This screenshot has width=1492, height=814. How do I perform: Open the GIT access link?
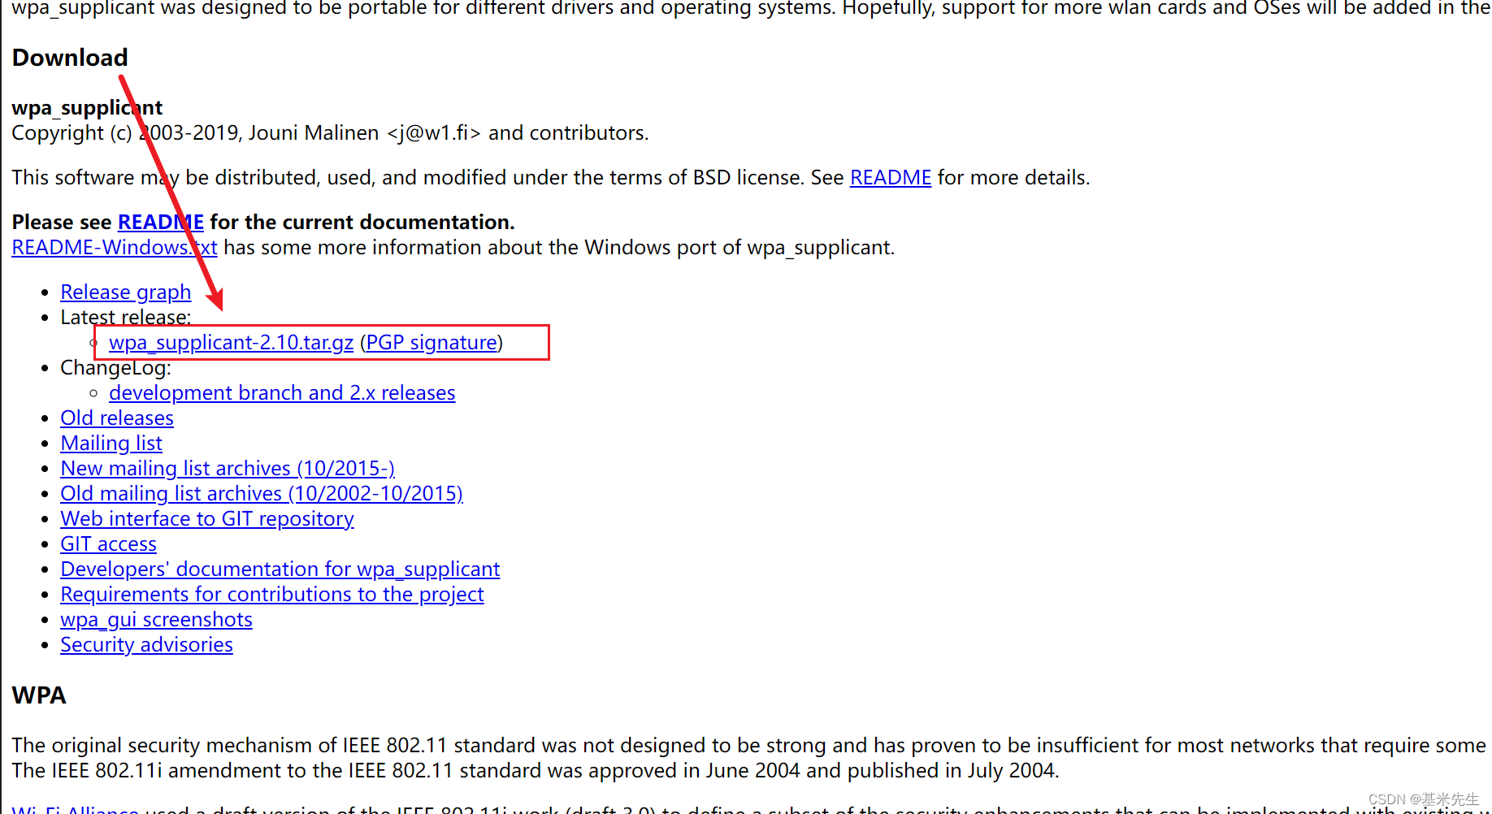point(108,543)
